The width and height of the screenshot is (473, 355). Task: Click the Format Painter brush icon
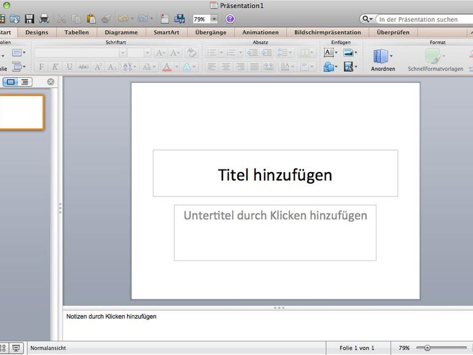[x=106, y=19]
